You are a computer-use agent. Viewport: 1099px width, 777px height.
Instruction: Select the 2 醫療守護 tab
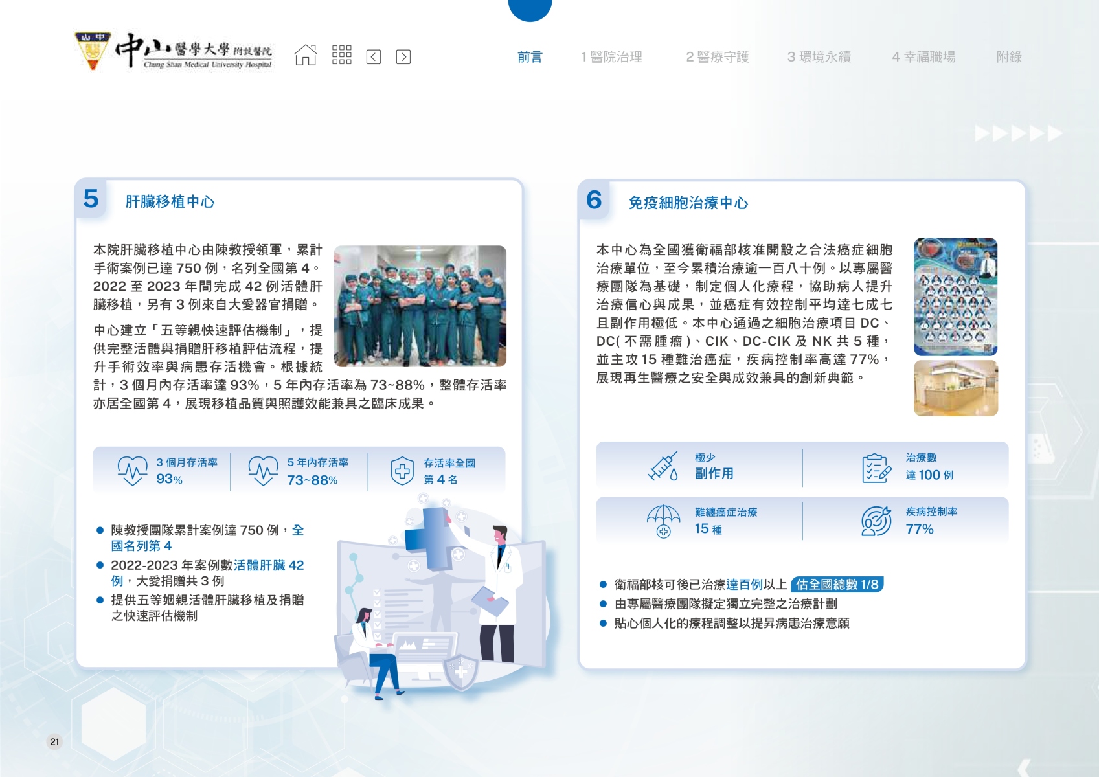point(717,57)
